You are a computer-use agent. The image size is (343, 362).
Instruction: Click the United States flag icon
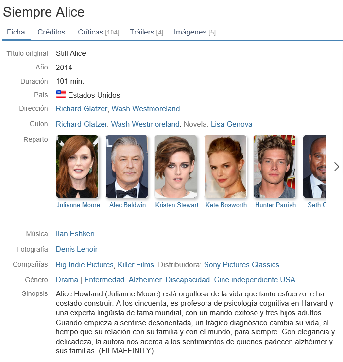(61, 94)
